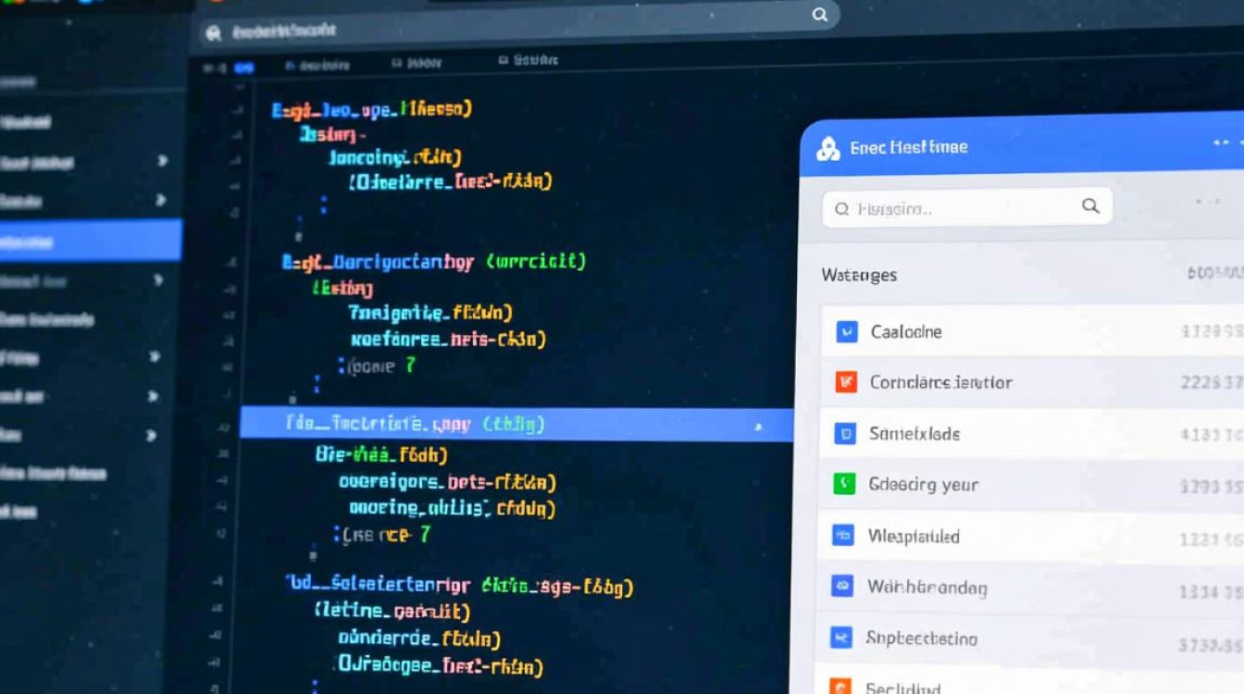Click the ghost-shaped icon in the dark address bar

click(214, 33)
